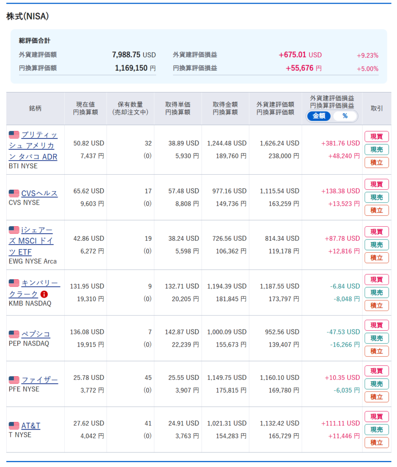Screen dimensions: 397x467
Task: Open the キンバリークラーク stock link
Action: click(34, 289)
